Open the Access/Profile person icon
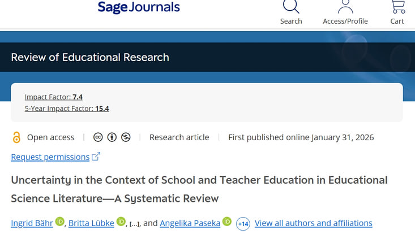This screenshot has width=415, height=234. [345, 6]
